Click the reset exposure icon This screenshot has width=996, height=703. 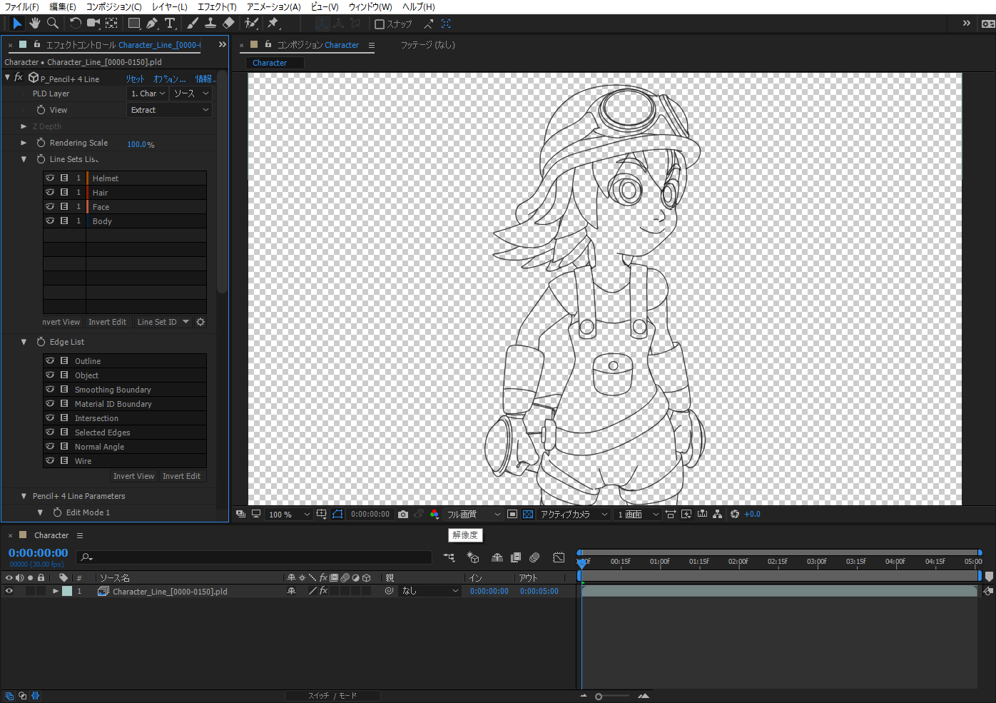pos(735,514)
